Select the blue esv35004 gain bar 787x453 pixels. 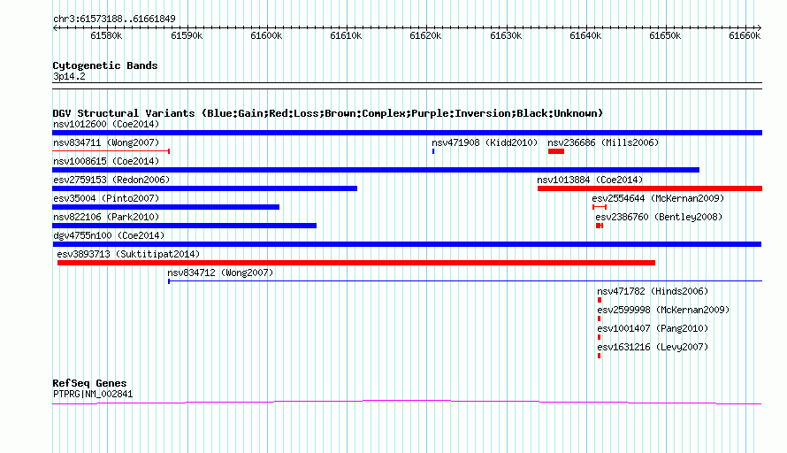(x=165, y=207)
